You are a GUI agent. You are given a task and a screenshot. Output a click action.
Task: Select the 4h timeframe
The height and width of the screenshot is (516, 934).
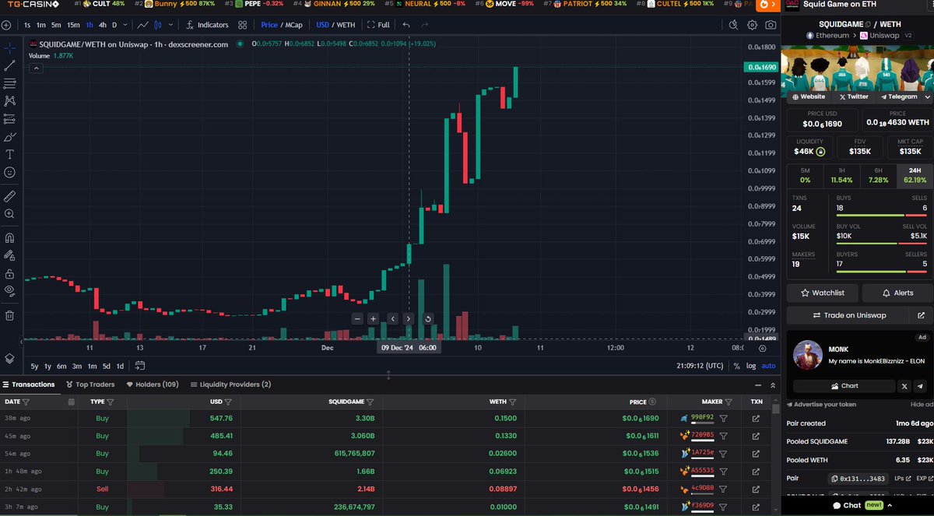(102, 25)
